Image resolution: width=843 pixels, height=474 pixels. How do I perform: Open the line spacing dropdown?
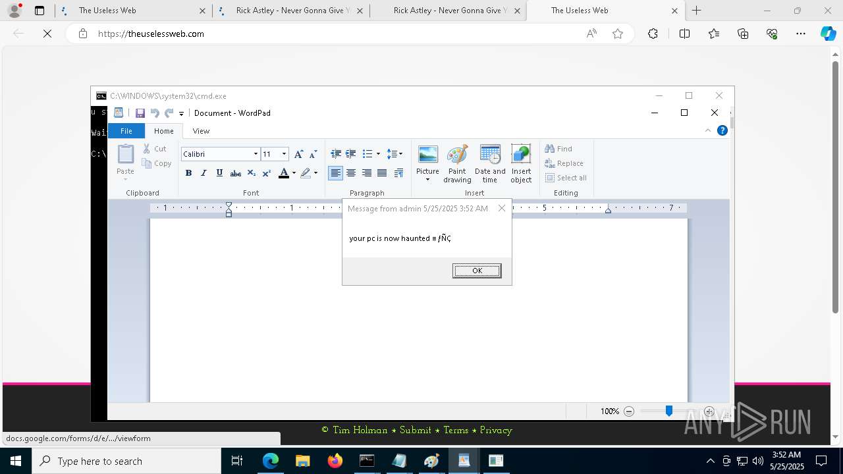click(x=394, y=154)
